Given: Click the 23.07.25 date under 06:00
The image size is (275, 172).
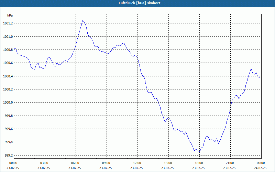Looking at the screenshot, I should (x=75, y=168).
